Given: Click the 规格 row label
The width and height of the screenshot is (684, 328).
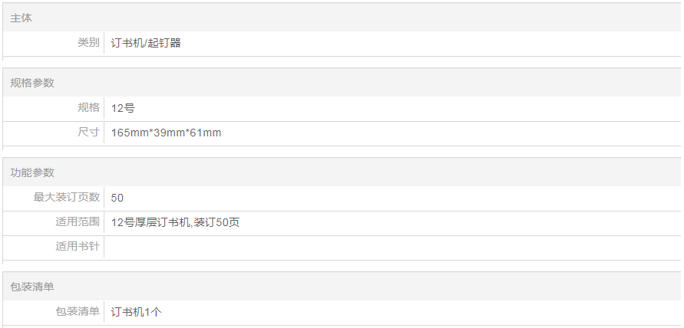Looking at the screenshot, I should point(88,108).
